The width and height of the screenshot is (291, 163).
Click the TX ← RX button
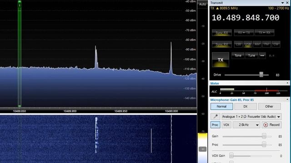pos(264,33)
